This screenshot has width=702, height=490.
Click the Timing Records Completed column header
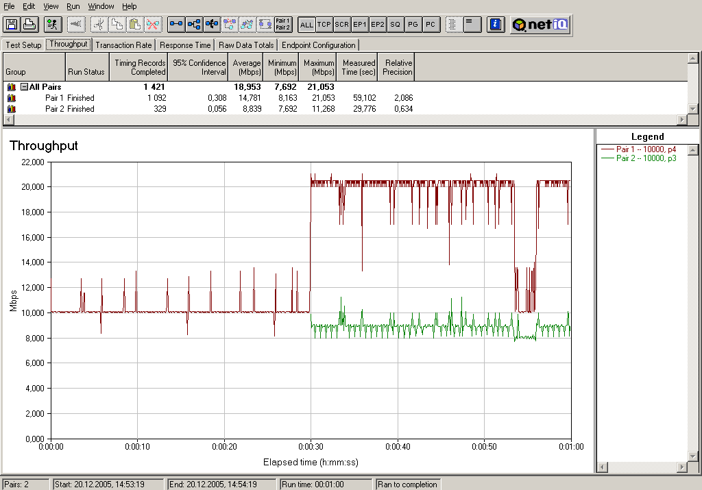[140, 67]
